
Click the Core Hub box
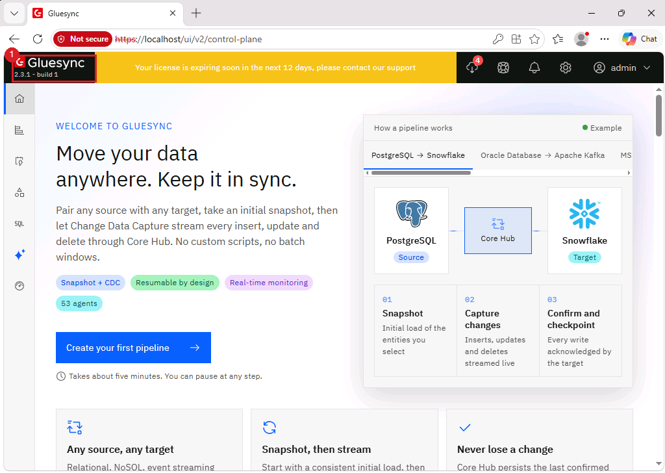coord(498,231)
